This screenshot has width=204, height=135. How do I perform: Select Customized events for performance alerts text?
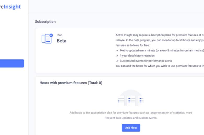pos(146,61)
